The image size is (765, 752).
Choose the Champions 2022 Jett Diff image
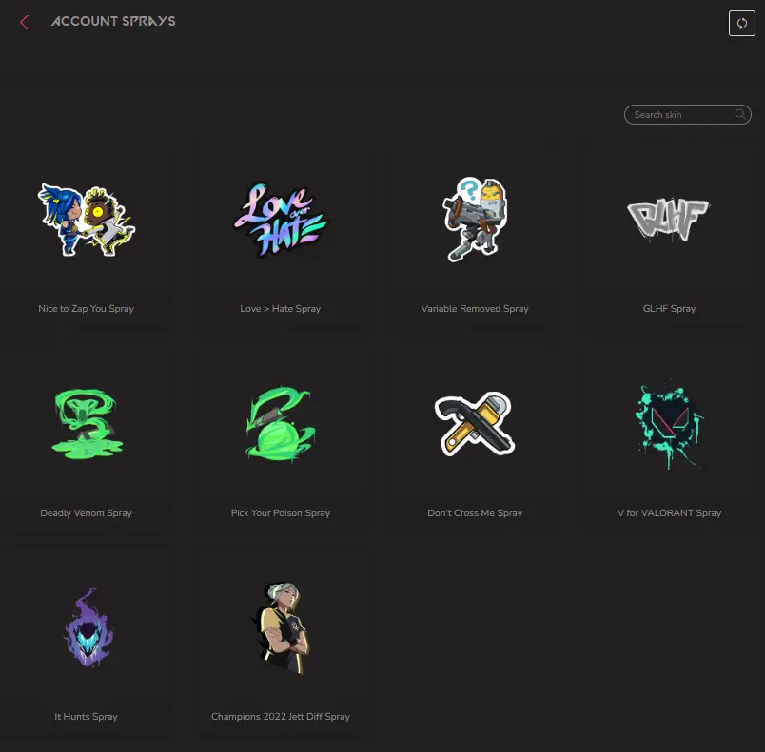click(x=281, y=627)
